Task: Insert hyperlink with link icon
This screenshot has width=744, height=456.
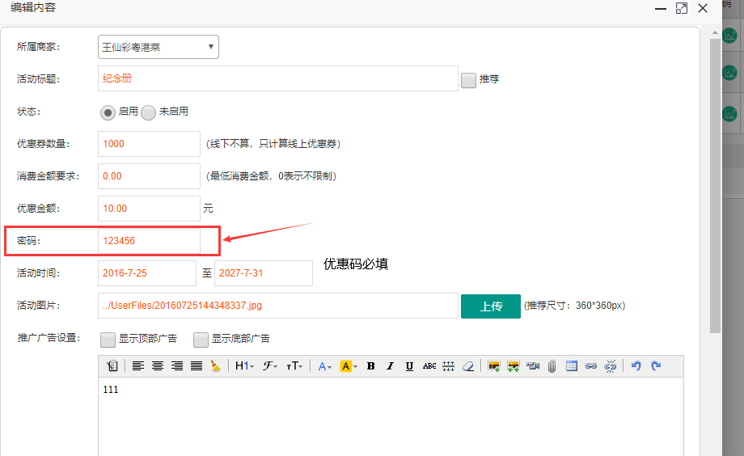Action: [x=591, y=366]
